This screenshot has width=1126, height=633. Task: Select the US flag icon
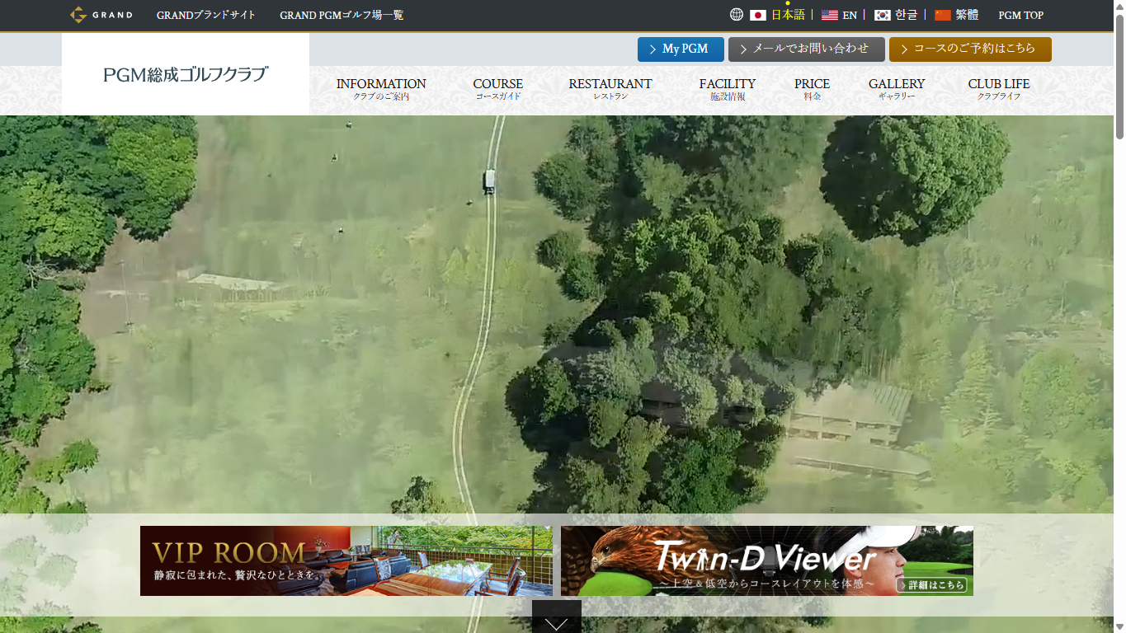pos(830,15)
